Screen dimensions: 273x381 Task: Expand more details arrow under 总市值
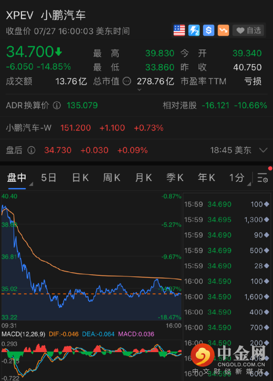coord(139,90)
